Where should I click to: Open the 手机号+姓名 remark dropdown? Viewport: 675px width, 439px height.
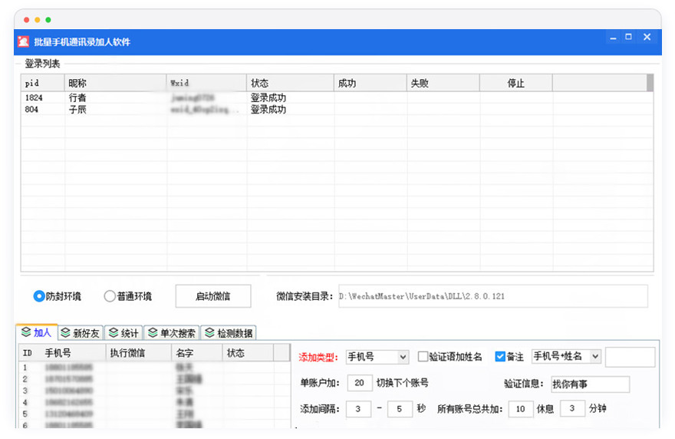(x=566, y=356)
